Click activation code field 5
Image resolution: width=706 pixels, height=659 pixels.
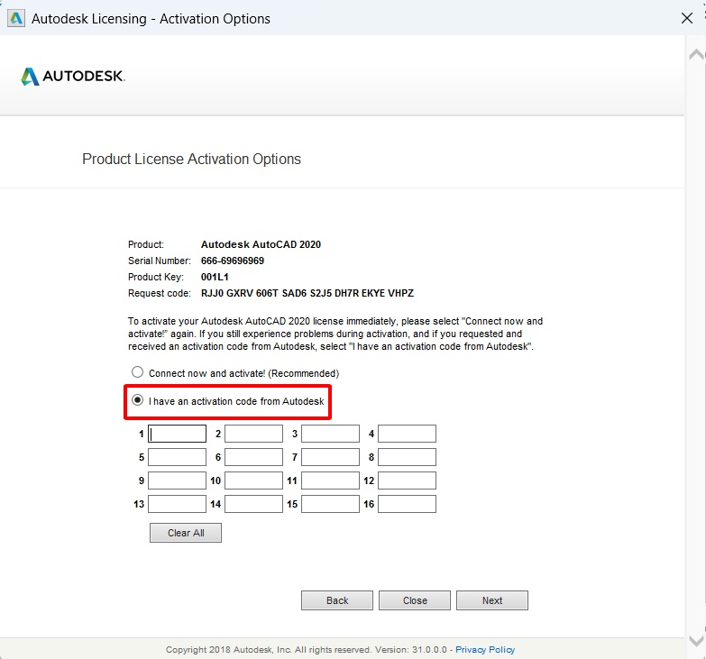pos(177,457)
